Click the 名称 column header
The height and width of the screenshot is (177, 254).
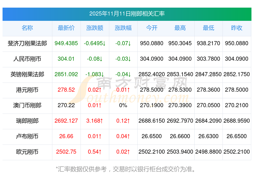click(x=27, y=28)
